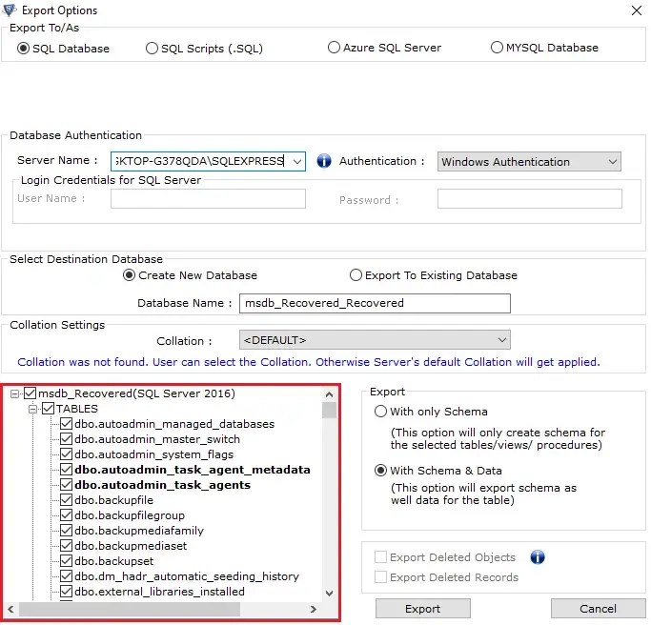651x625 pixels.
Task: Uncheck dbo.external_libraries_installed checkbox
Action: (67, 591)
